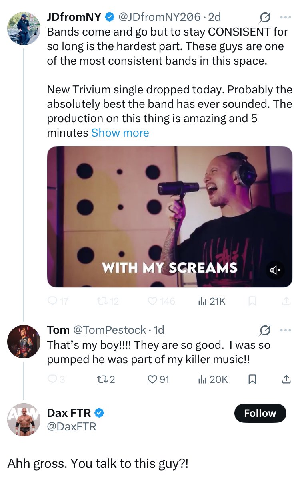300x487 pixels.
Task: Bookmark Tom's reply
Action: point(252,379)
